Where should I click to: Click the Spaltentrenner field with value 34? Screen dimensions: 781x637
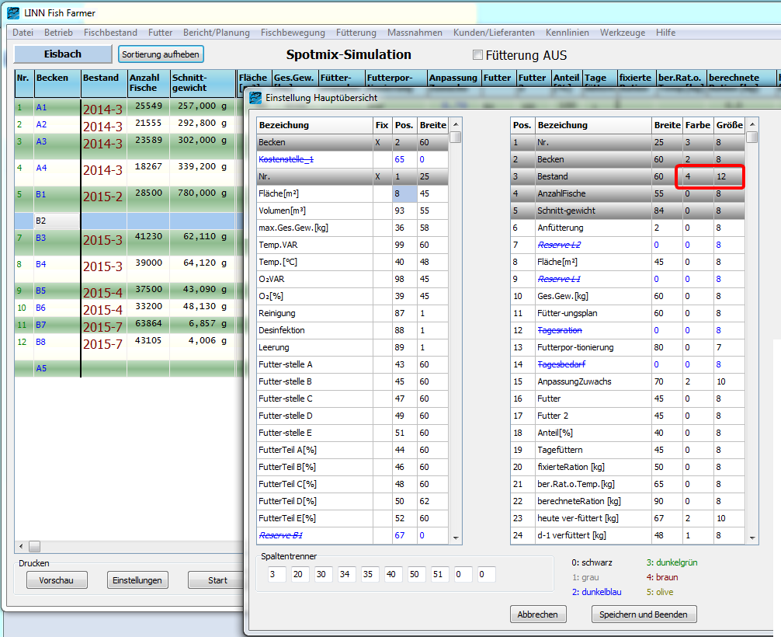pos(347,574)
